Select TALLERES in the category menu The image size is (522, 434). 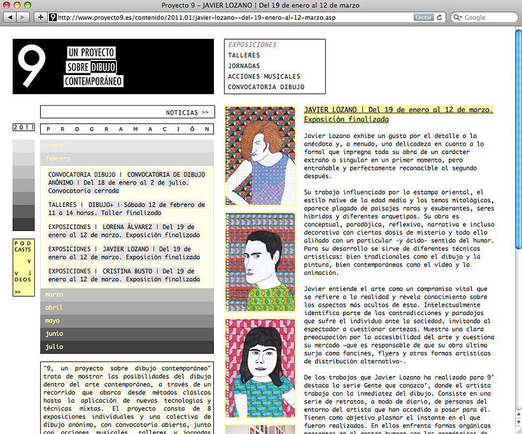point(244,55)
